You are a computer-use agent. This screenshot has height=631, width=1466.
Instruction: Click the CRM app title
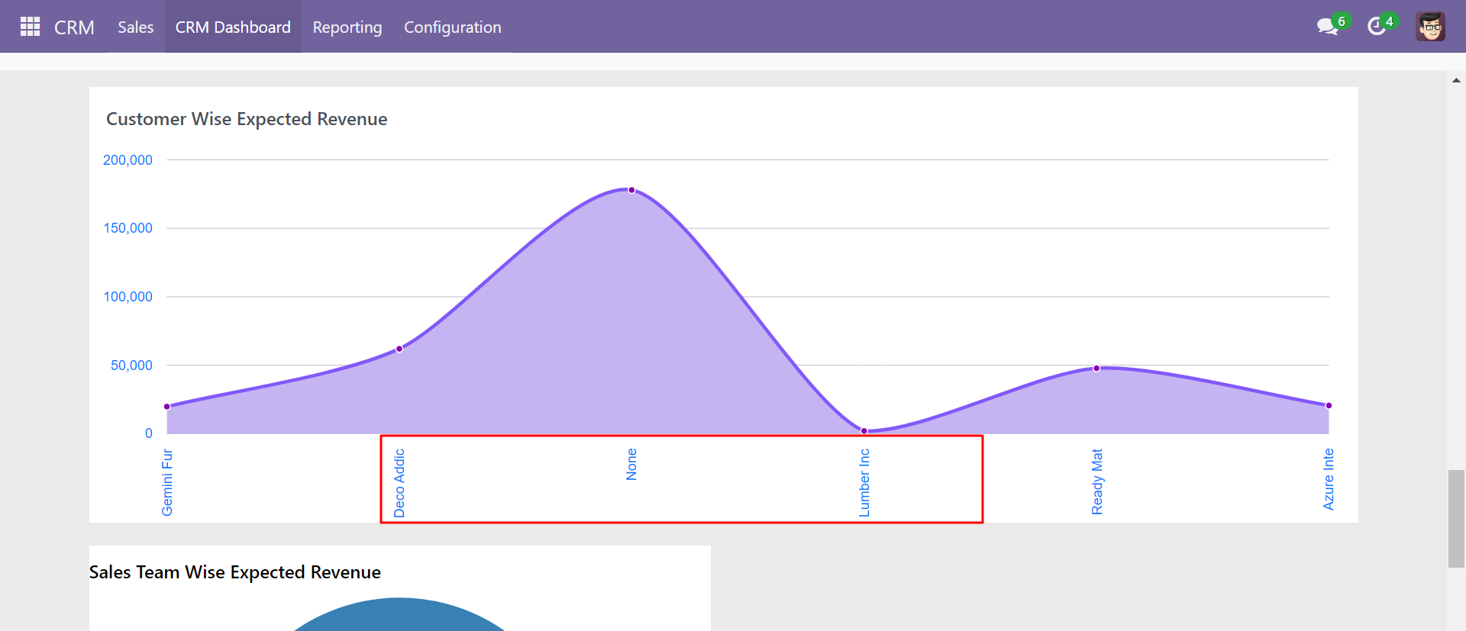tap(74, 27)
